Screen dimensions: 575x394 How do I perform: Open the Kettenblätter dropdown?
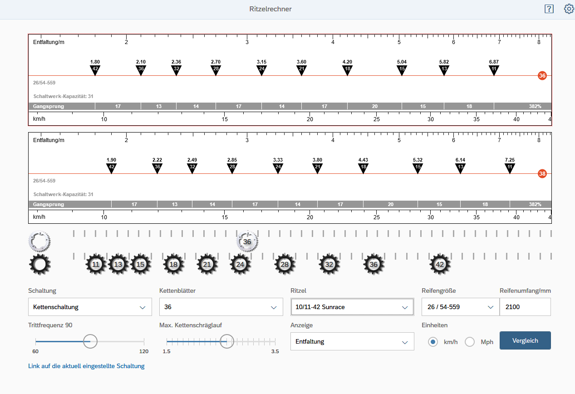pos(221,307)
